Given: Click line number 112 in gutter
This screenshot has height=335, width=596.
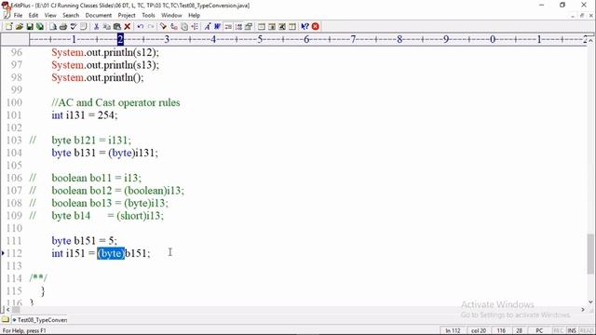Looking at the screenshot, I should (x=14, y=253).
